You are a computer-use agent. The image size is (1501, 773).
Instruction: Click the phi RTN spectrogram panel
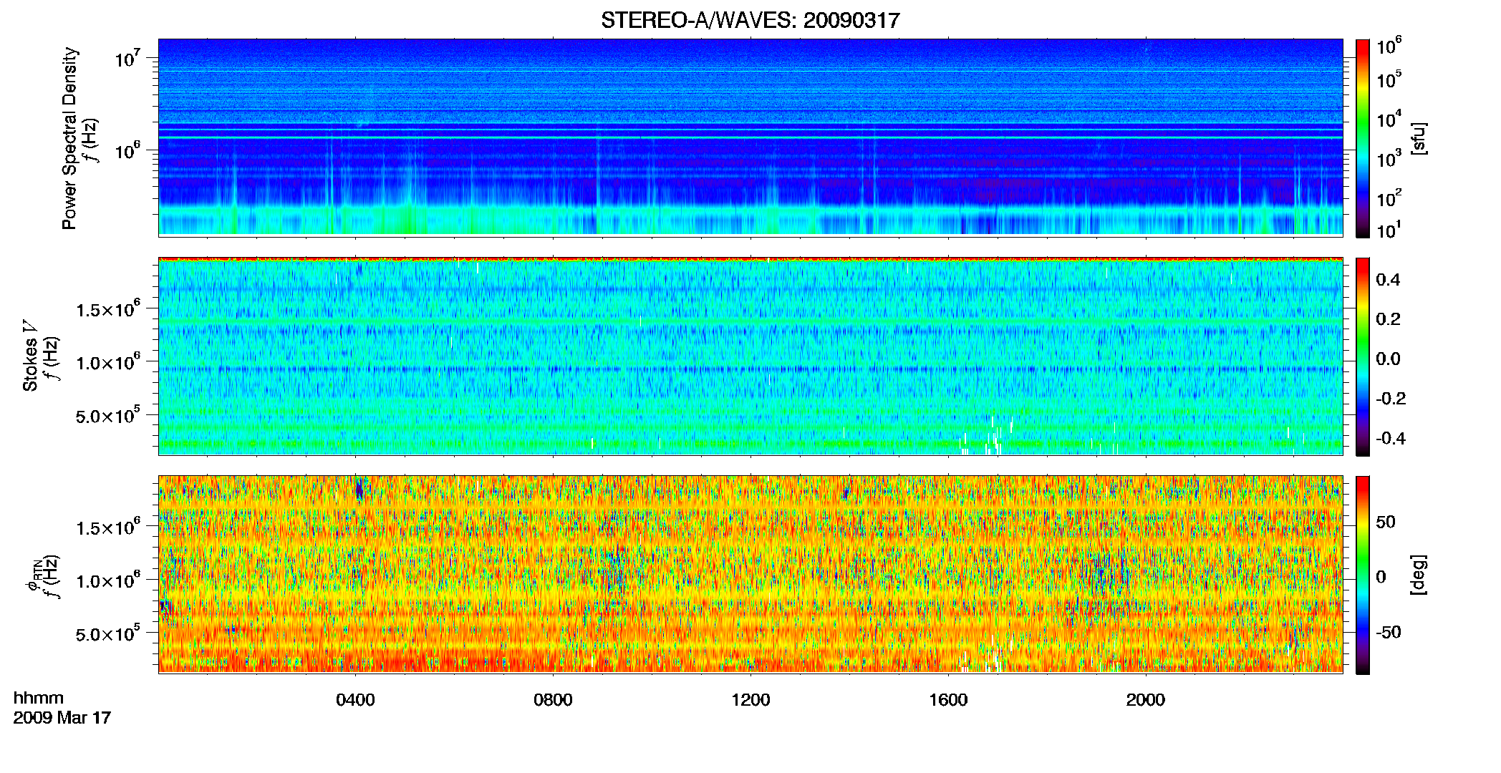coord(750,574)
